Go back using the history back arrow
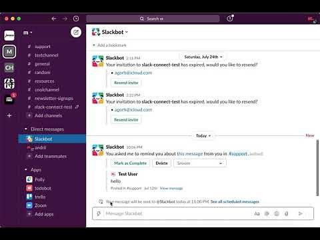Viewport: 320px width, 240px height. pyautogui.click(x=54, y=19)
